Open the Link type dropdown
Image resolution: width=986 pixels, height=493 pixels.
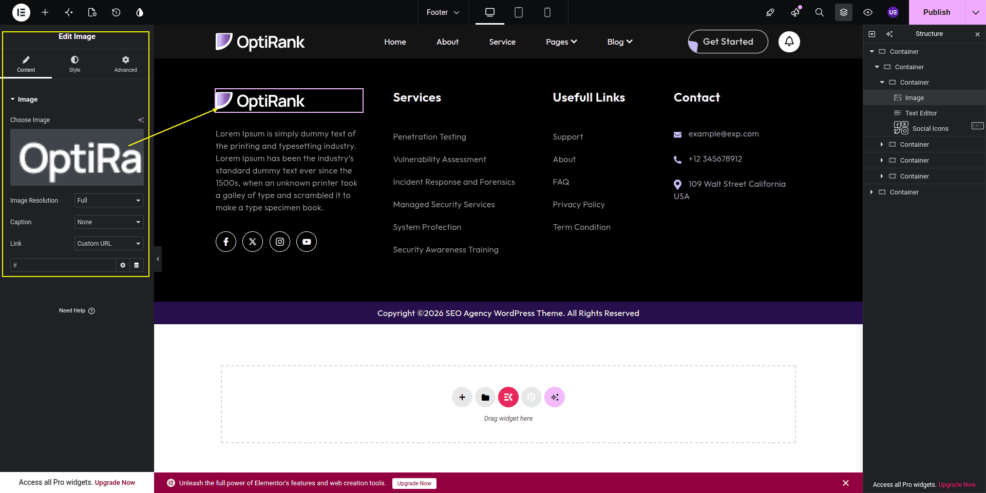click(109, 244)
